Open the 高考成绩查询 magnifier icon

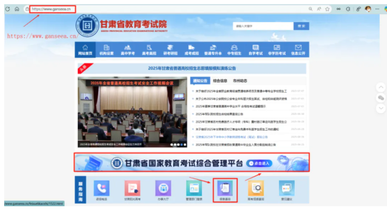click(x=256, y=189)
